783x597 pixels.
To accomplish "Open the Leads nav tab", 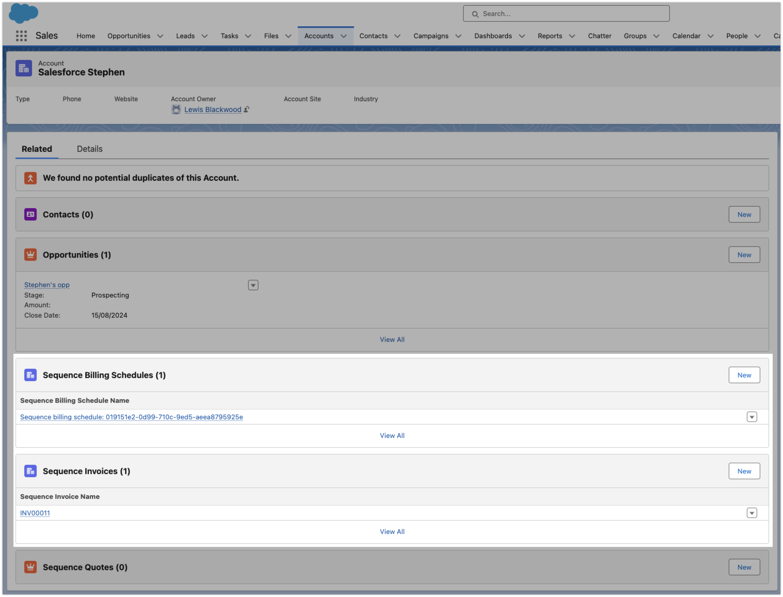I will click(x=186, y=36).
